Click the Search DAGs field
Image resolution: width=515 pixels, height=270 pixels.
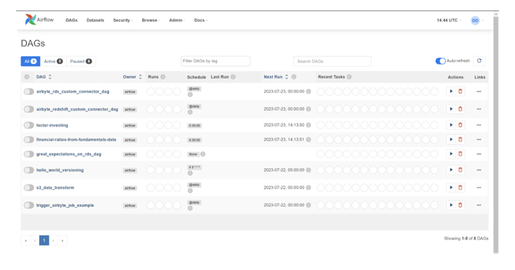pos(332,62)
